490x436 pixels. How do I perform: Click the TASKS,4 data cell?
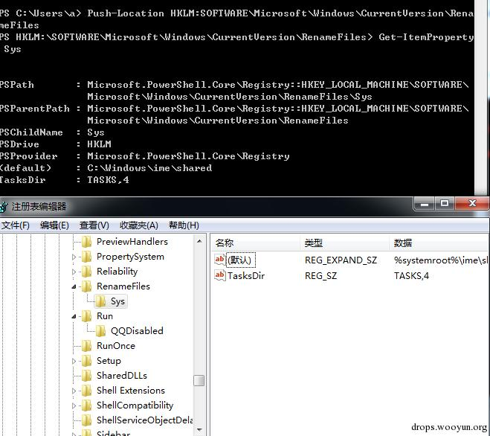click(411, 276)
